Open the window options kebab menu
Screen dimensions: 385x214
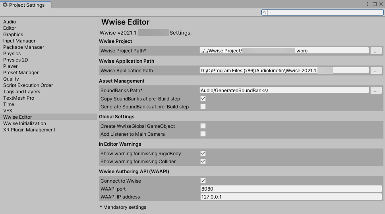point(368,4)
